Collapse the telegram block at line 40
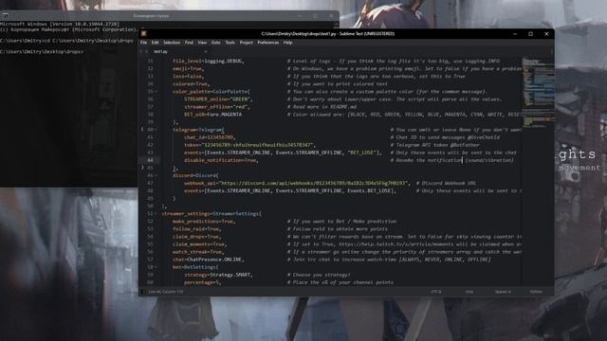 tap(156, 130)
